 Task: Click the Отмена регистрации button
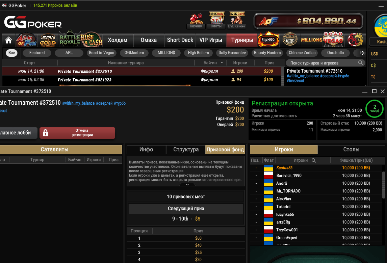pos(77,133)
